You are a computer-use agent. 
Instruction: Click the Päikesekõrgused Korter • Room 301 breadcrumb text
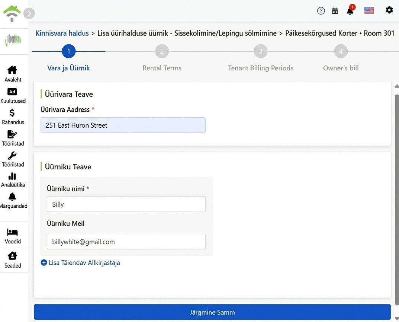tap(340, 33)
